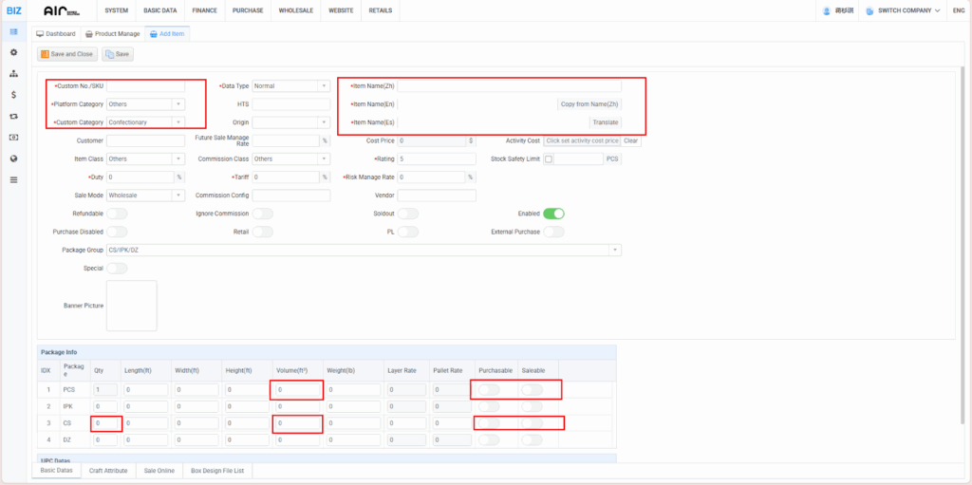
Task: Click the gear settings icon in left sidebar
Action: tap(13, 52)
